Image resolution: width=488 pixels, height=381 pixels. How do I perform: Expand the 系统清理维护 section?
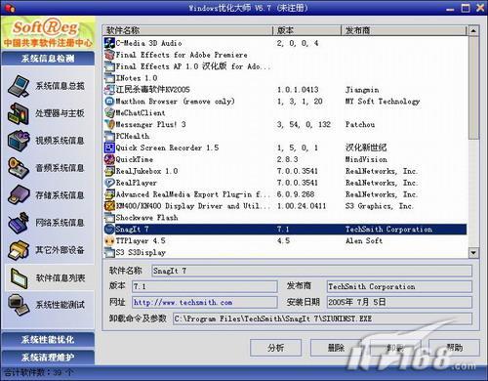48,358
